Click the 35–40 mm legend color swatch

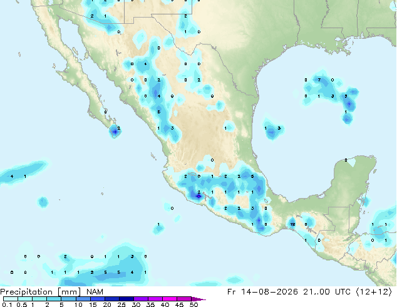155,299
